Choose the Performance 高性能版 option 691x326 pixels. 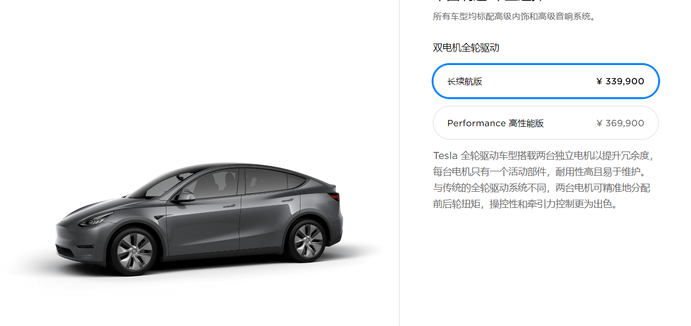pos(546,123)
